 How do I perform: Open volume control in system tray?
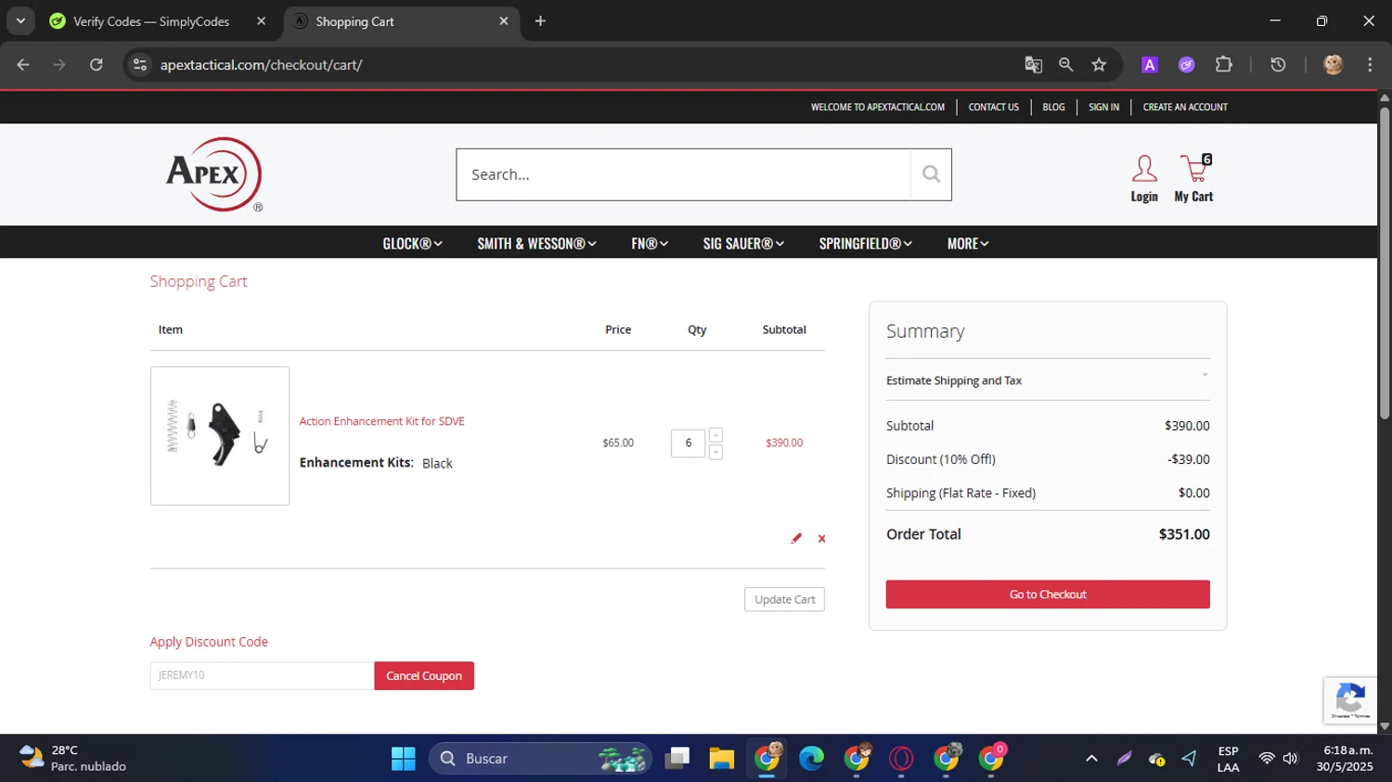tap(1290, 759)
